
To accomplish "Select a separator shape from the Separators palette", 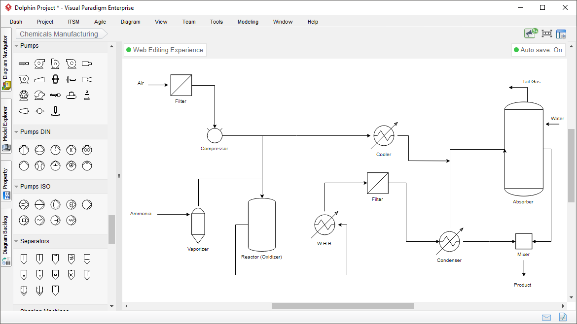I will click(24, 259).
